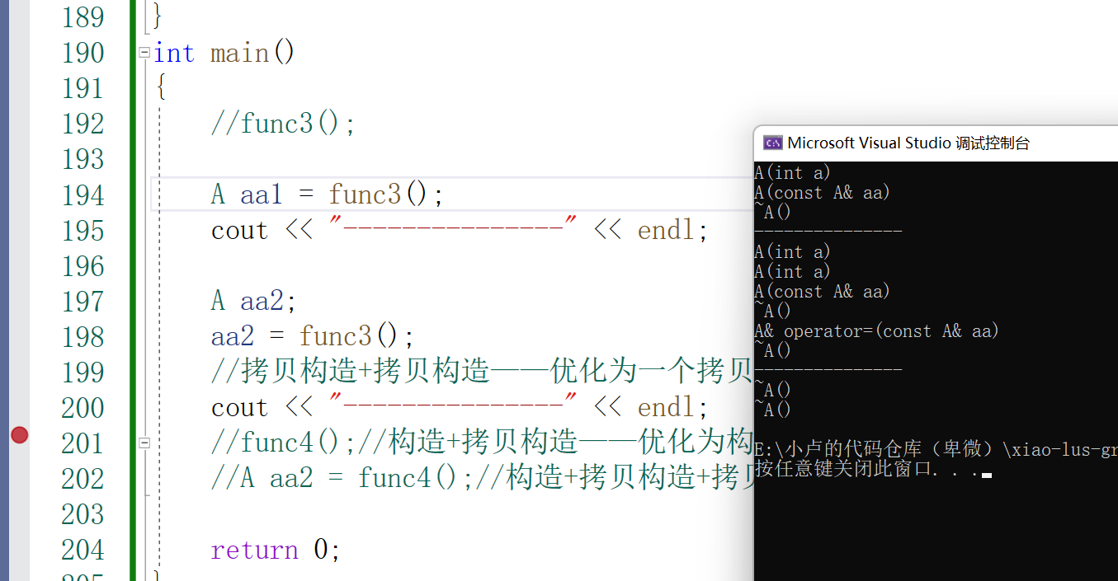1118x581 pixels.
Task: Click the '//func3();' comment on line 192
Action: (x=283, y=124)
